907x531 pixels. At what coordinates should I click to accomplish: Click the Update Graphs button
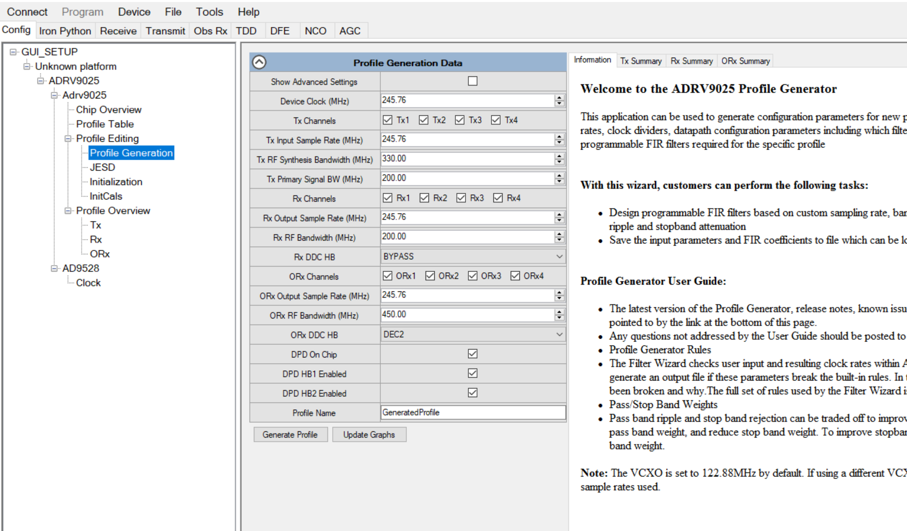(x=369, y=434)
